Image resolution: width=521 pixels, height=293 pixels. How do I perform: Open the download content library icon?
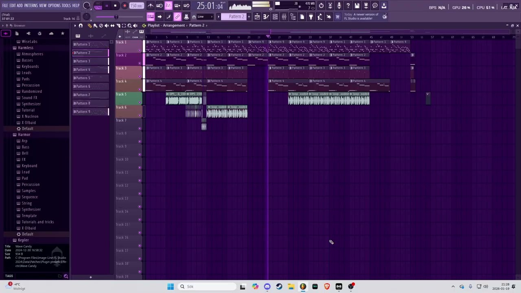(x=384, y=6)
